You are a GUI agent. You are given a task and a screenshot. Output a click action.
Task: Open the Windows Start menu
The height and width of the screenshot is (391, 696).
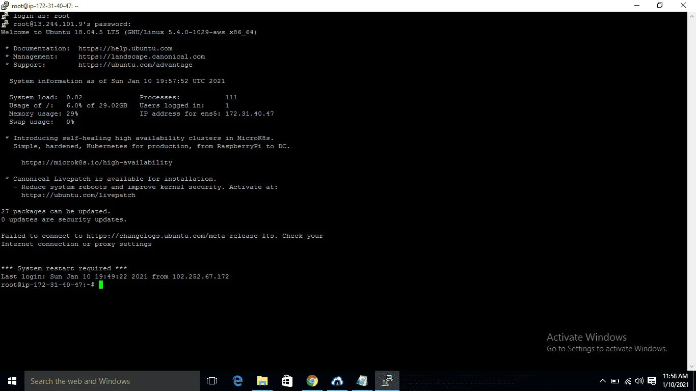tap(12, 381)
